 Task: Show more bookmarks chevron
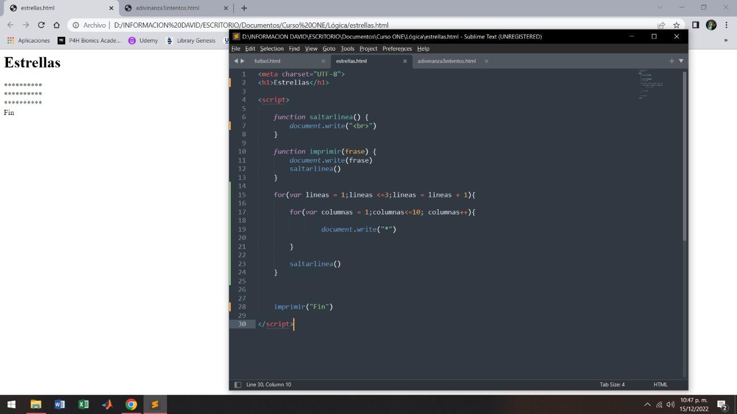pyautogui.click(x=726, y=40)
